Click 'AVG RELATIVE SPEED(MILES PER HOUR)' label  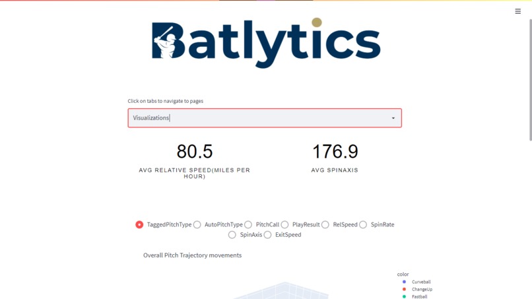coord(195,173)
